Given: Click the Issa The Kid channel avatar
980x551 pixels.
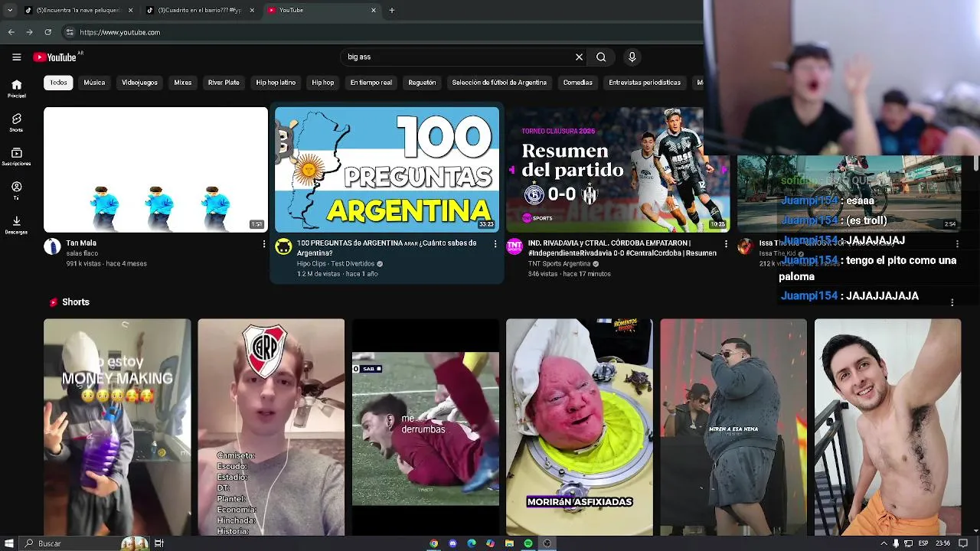Looking at the screenshot, I should coord(745,246).
